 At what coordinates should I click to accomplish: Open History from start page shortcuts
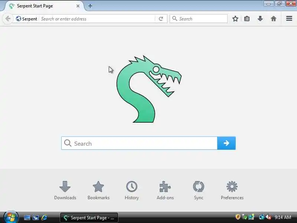(132, 190)
